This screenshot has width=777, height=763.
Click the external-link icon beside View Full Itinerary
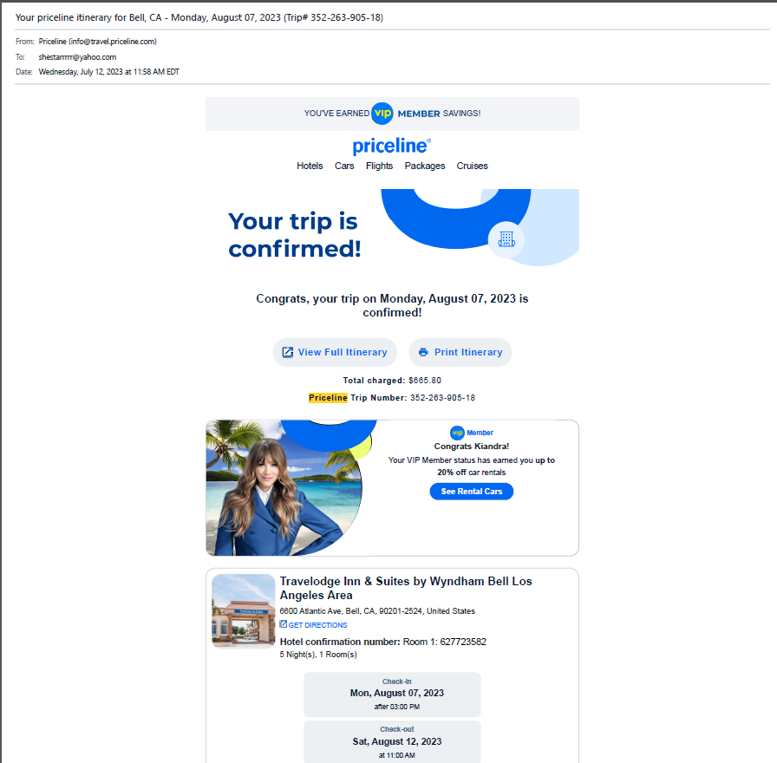[287, 352]
